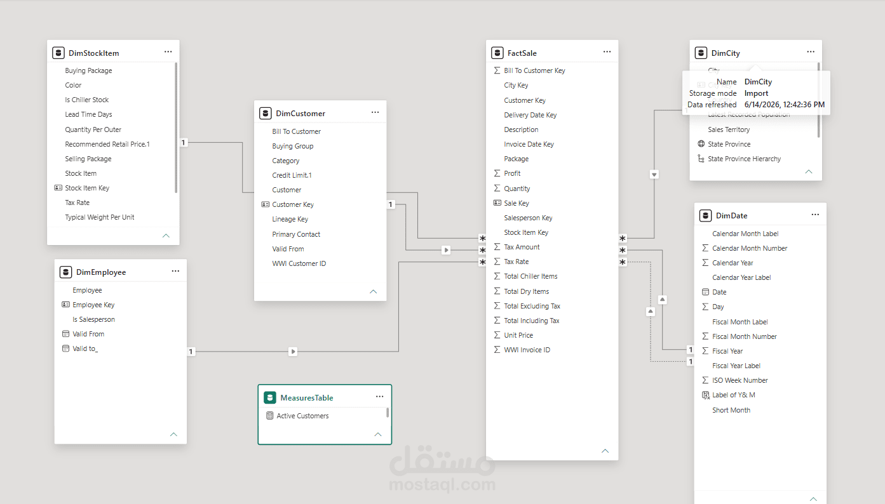Collapse the DimCustomer table card
The width and height of the screenshot is (885, 504).
[373, 291]
